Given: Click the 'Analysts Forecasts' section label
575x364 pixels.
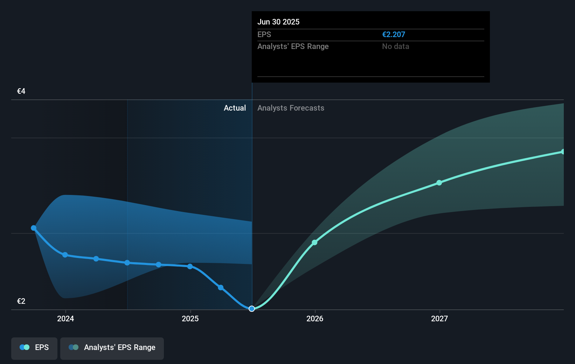Looking at the screenshot, I should pyautogui.click(x=291, y=108).
